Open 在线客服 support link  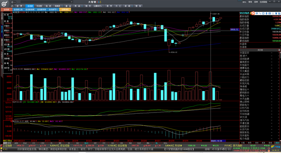(263, 2)
